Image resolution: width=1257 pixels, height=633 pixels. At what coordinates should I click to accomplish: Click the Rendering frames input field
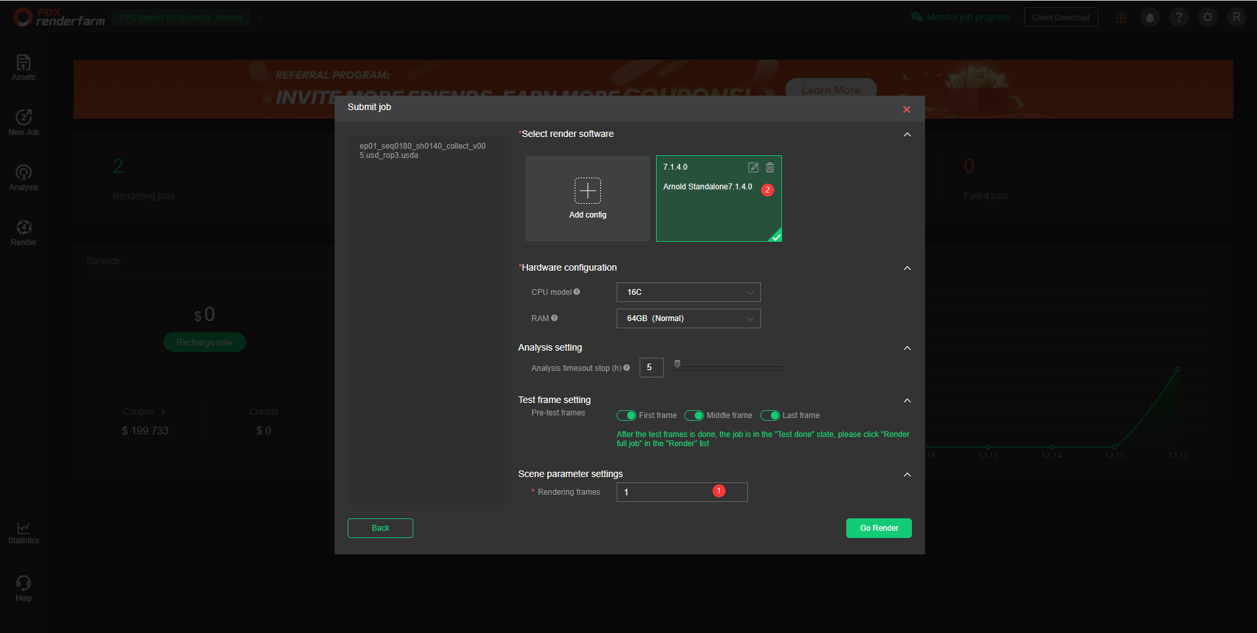pos(682,492)
